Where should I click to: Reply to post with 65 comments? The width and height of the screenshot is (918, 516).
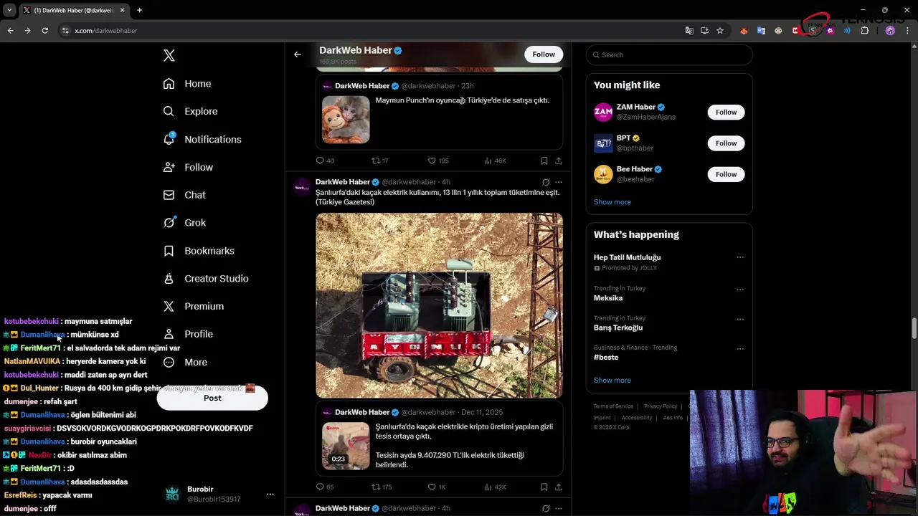325,487
